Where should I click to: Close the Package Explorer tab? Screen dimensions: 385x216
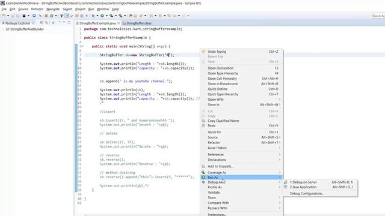pyautogui.click(x=33, y=23)
